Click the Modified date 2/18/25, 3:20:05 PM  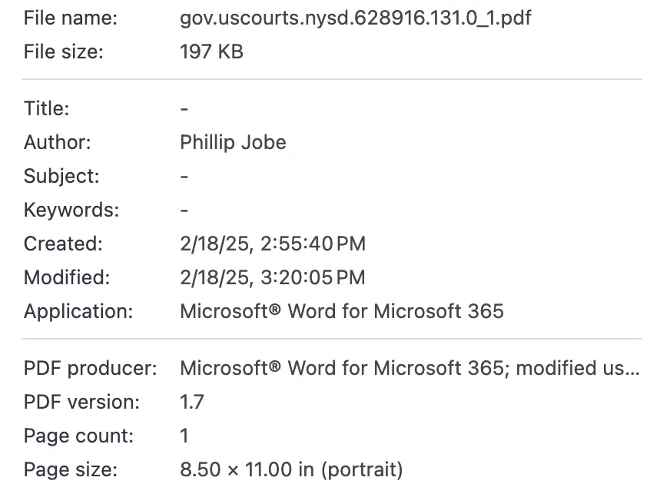[273, 277]
